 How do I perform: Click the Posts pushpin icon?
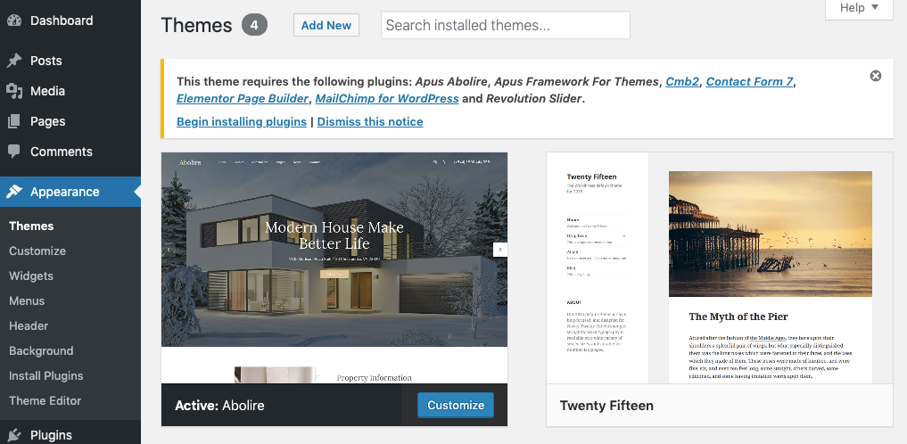point(14,61)
